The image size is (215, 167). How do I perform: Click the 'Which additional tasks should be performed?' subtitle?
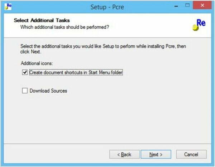click(64, 27)
